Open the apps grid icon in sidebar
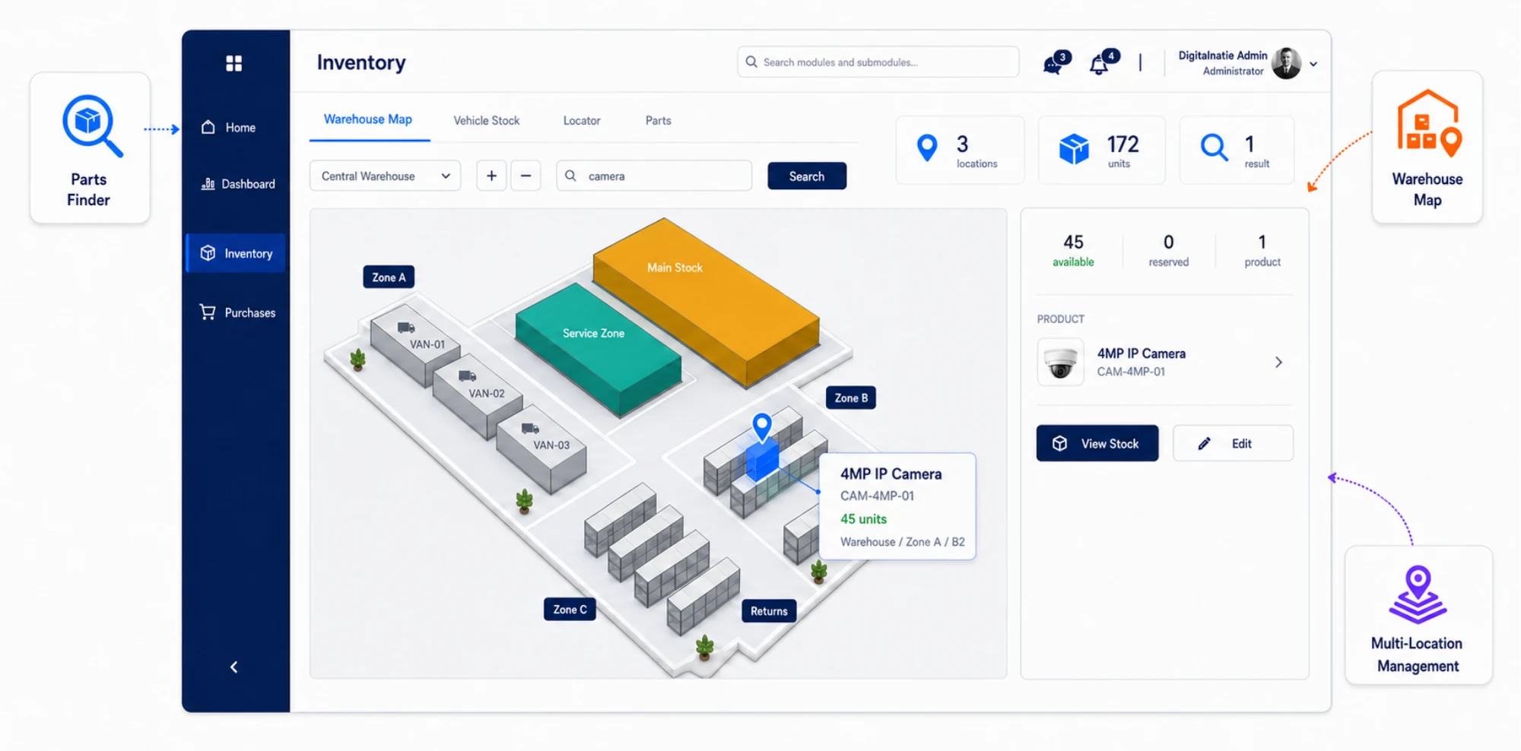 [x=233, y=63]
